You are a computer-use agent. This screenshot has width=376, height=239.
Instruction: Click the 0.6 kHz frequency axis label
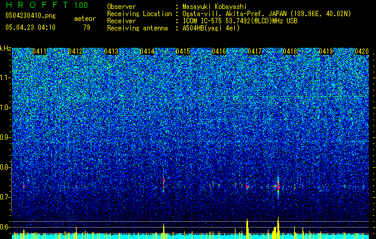point(4,227)
